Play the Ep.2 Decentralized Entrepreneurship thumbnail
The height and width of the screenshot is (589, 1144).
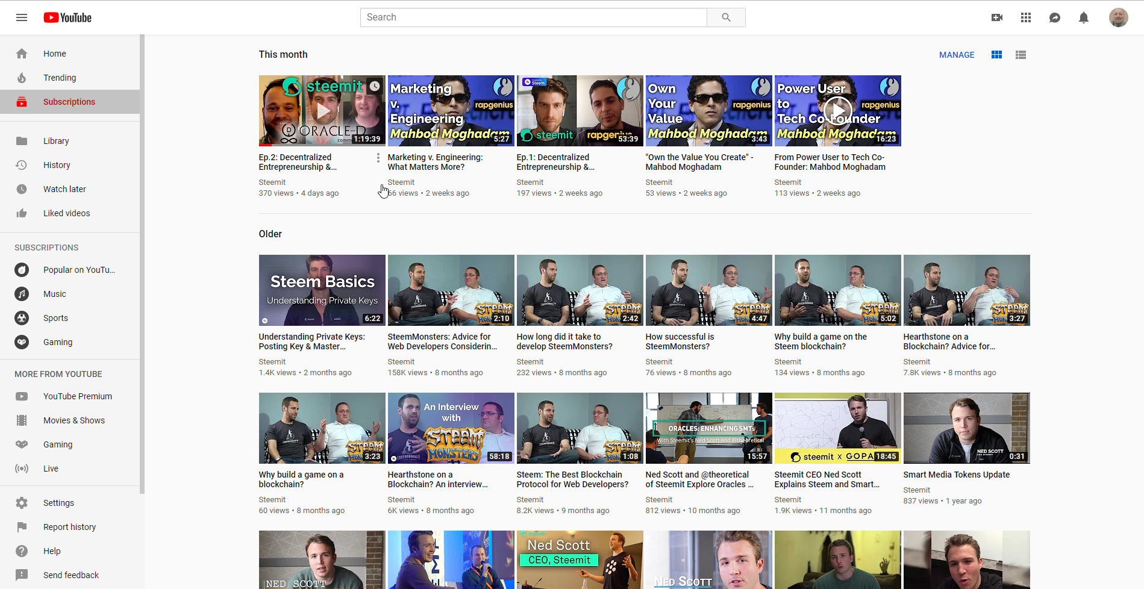click(x=322, y=111)
